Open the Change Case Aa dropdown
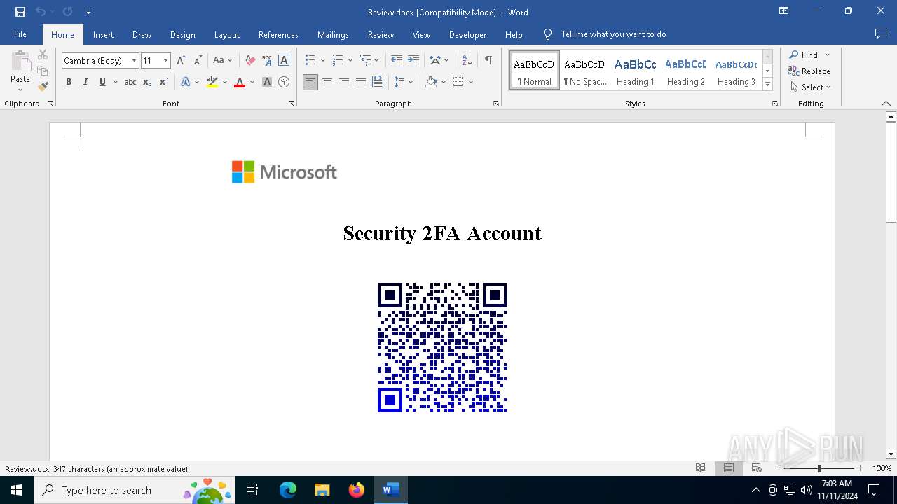The width and height of the screenshot is (897, 504). [x=223, y=61]
